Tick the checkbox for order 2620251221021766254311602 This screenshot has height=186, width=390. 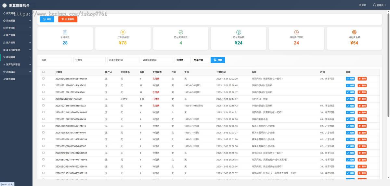pyautogui.click(x=44, y=112)
